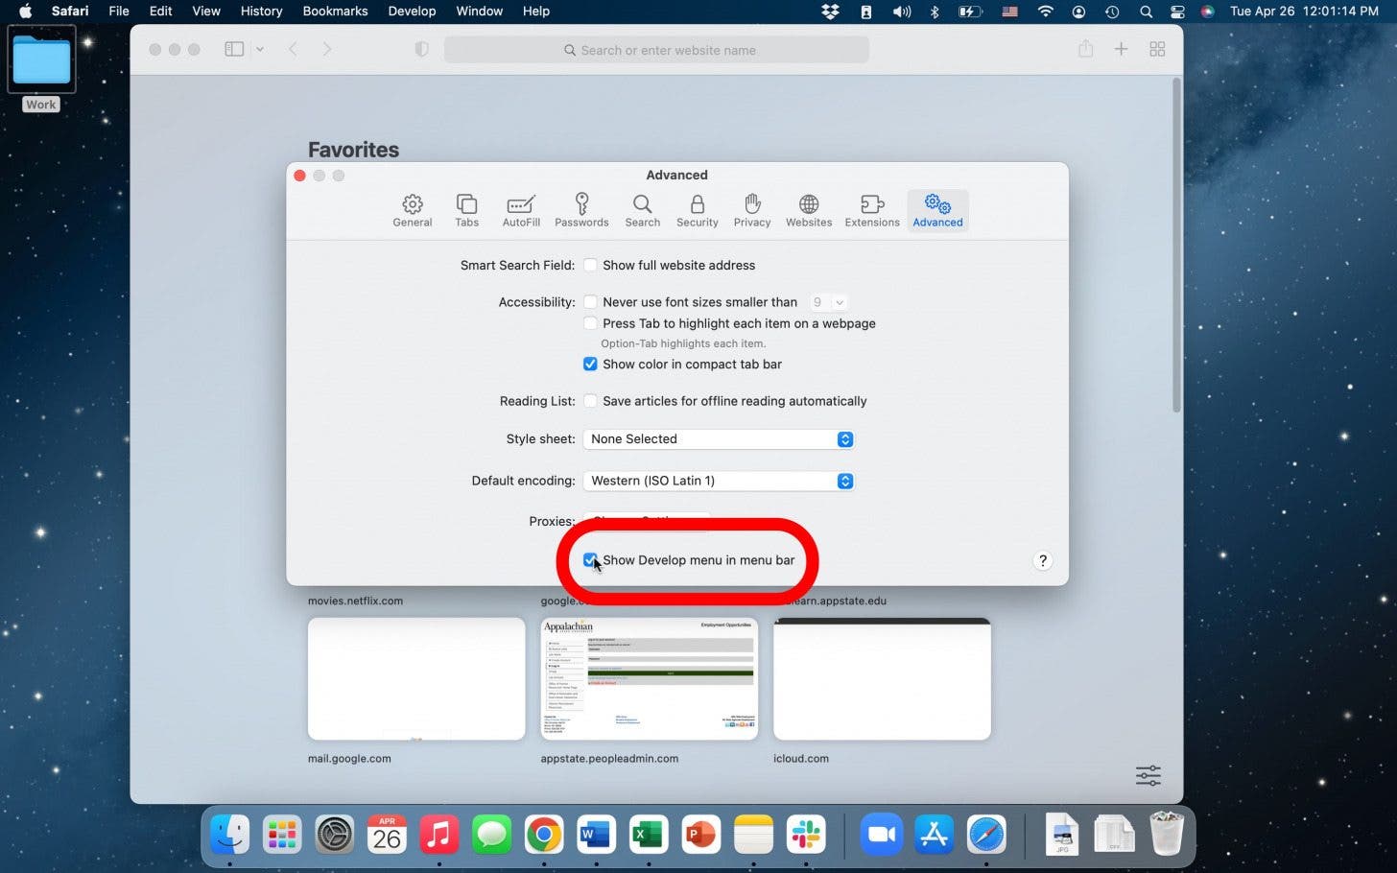Click the search or enter website field
This screenshot has height=873, width=1397.
pyautogui.click(x=656, y=50)
